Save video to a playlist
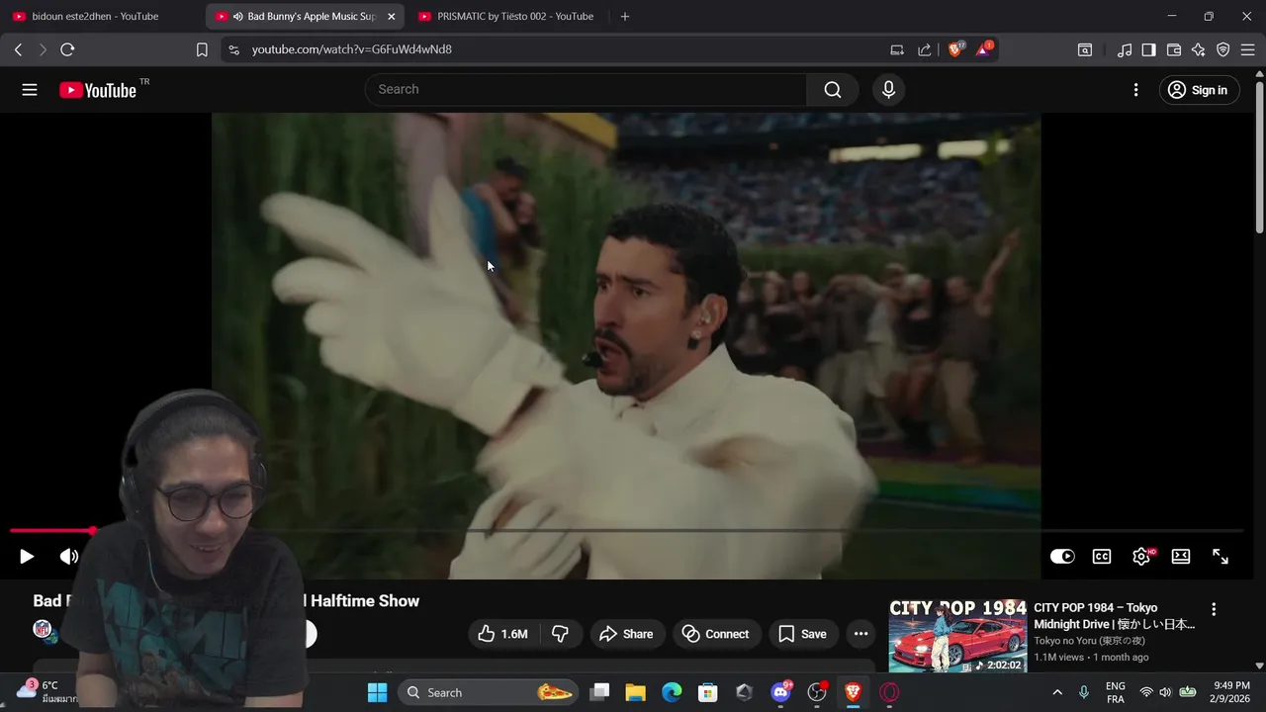This screenshot has width=1266, height=712. 803,634
